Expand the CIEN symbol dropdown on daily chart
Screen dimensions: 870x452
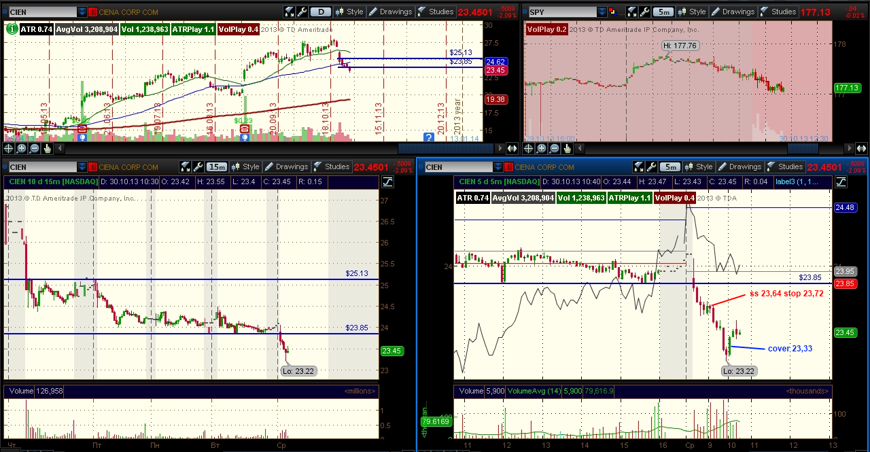[x=82, y=12]
